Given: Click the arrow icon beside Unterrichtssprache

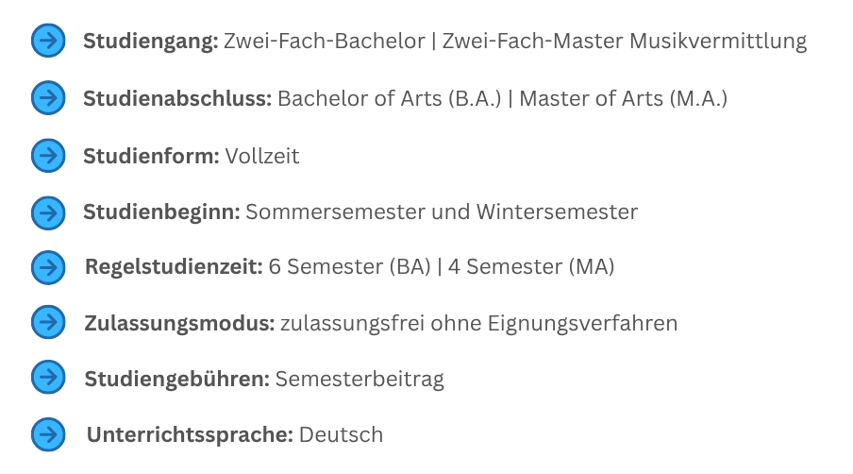Looking at the screenshot, I should 48,434.
